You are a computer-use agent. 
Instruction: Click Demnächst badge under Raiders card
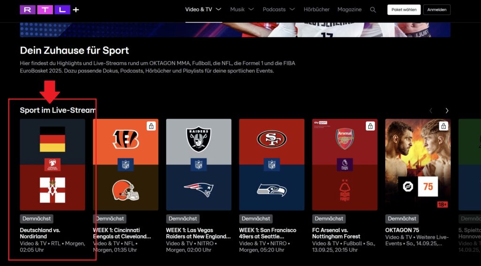click(183, 219)
